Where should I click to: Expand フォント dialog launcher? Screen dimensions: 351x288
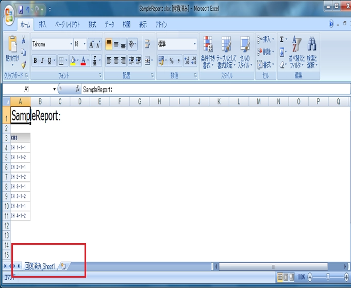pyautogui.click(x=100, y=76)
